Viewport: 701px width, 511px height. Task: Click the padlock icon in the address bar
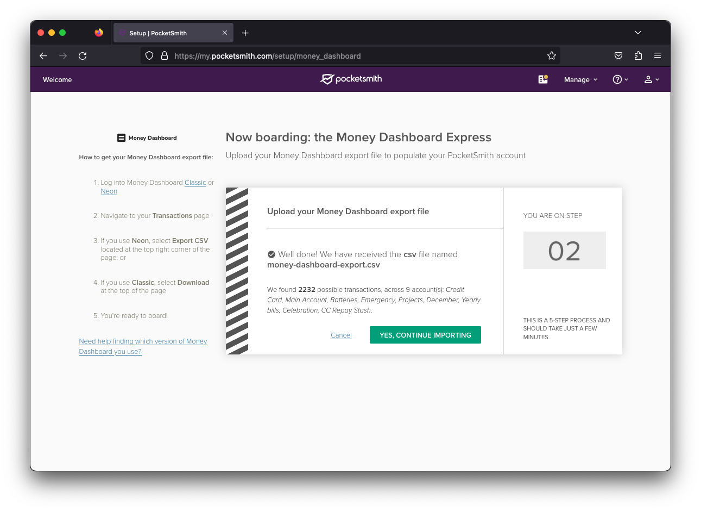(165, 55)
